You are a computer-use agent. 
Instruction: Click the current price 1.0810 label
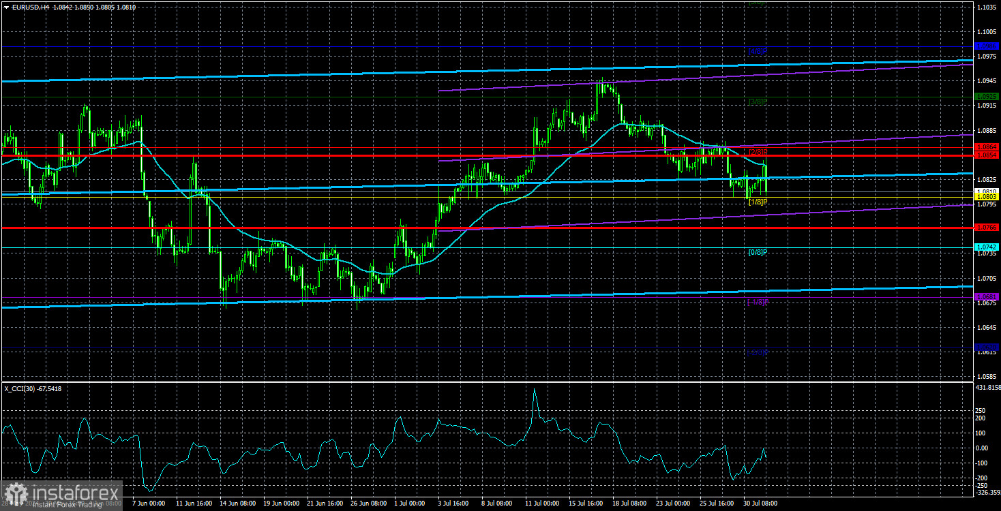987,191
